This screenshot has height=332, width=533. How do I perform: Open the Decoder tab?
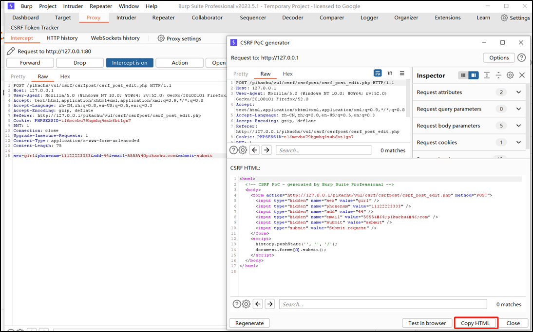[293, 18]
